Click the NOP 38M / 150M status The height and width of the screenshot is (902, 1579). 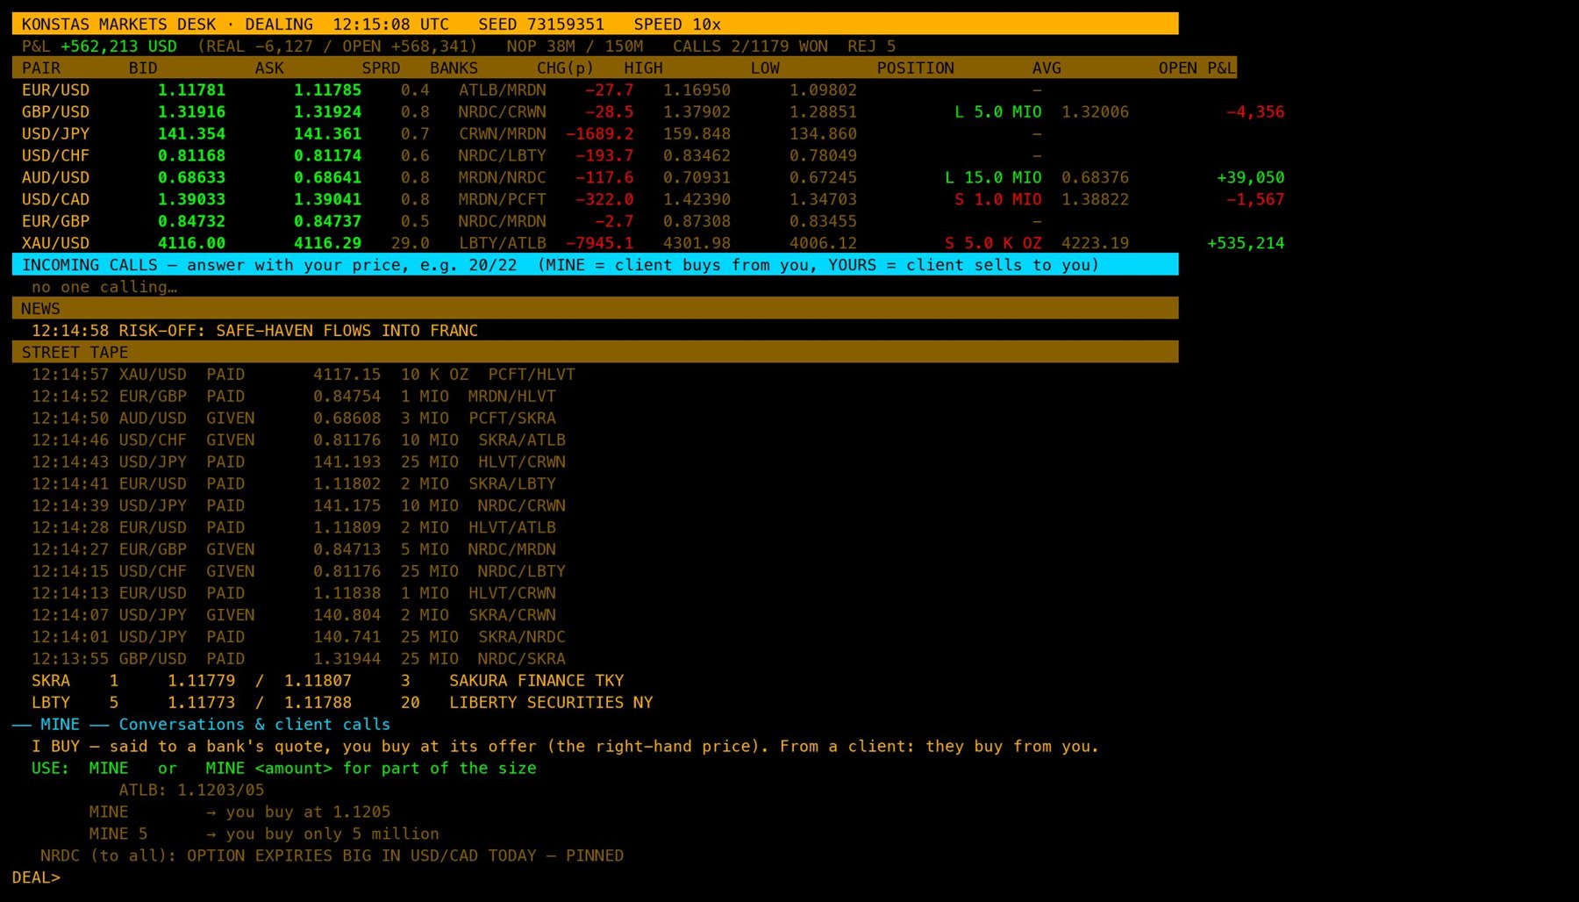point(575,46)
